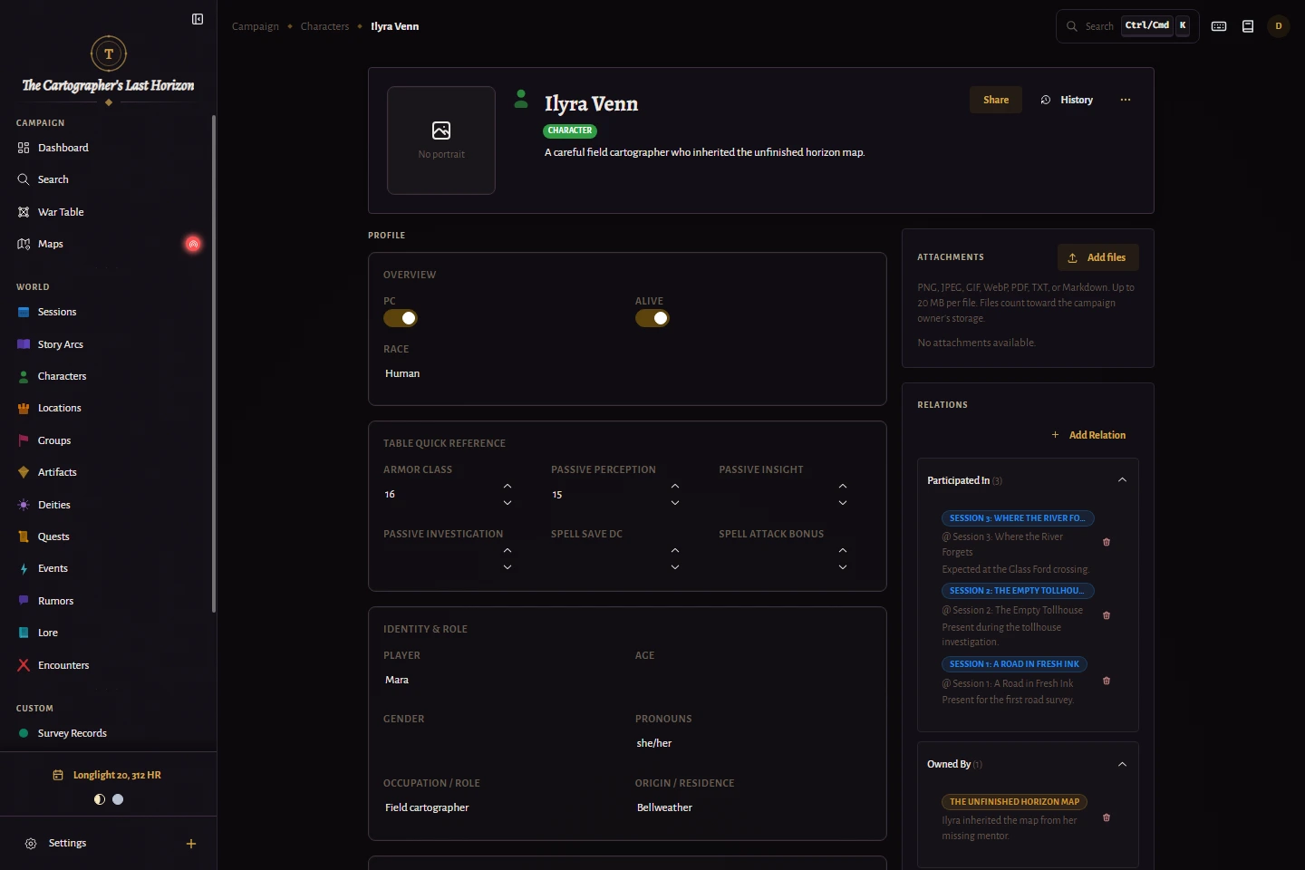Remove Unfinished Horizon Map relation trash icon
1305x870 pixels.
[1107, 817]
